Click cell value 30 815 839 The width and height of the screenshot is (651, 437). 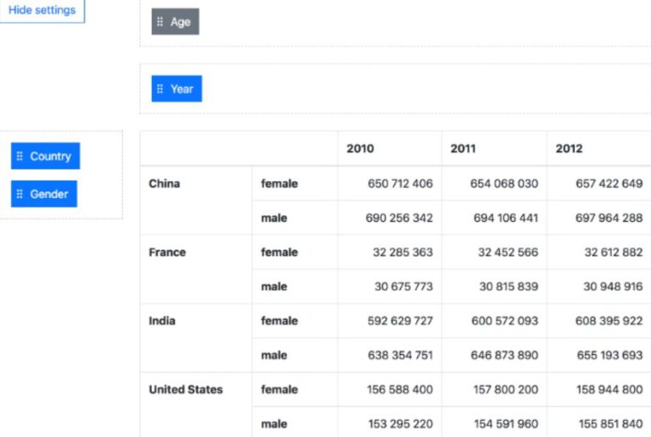509,286
